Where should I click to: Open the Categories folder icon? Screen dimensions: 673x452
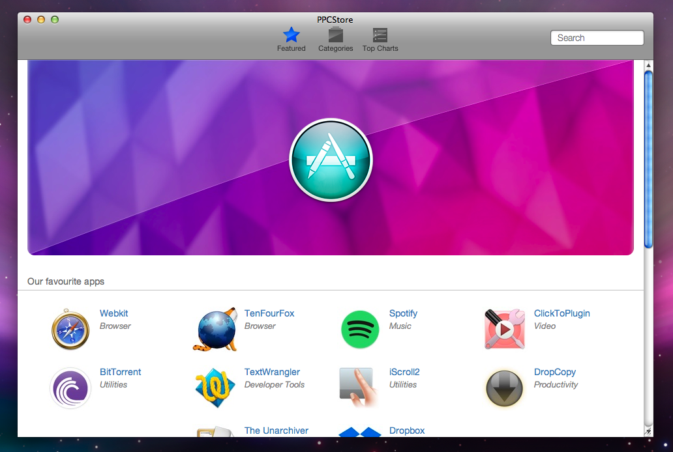pos(335,35)
